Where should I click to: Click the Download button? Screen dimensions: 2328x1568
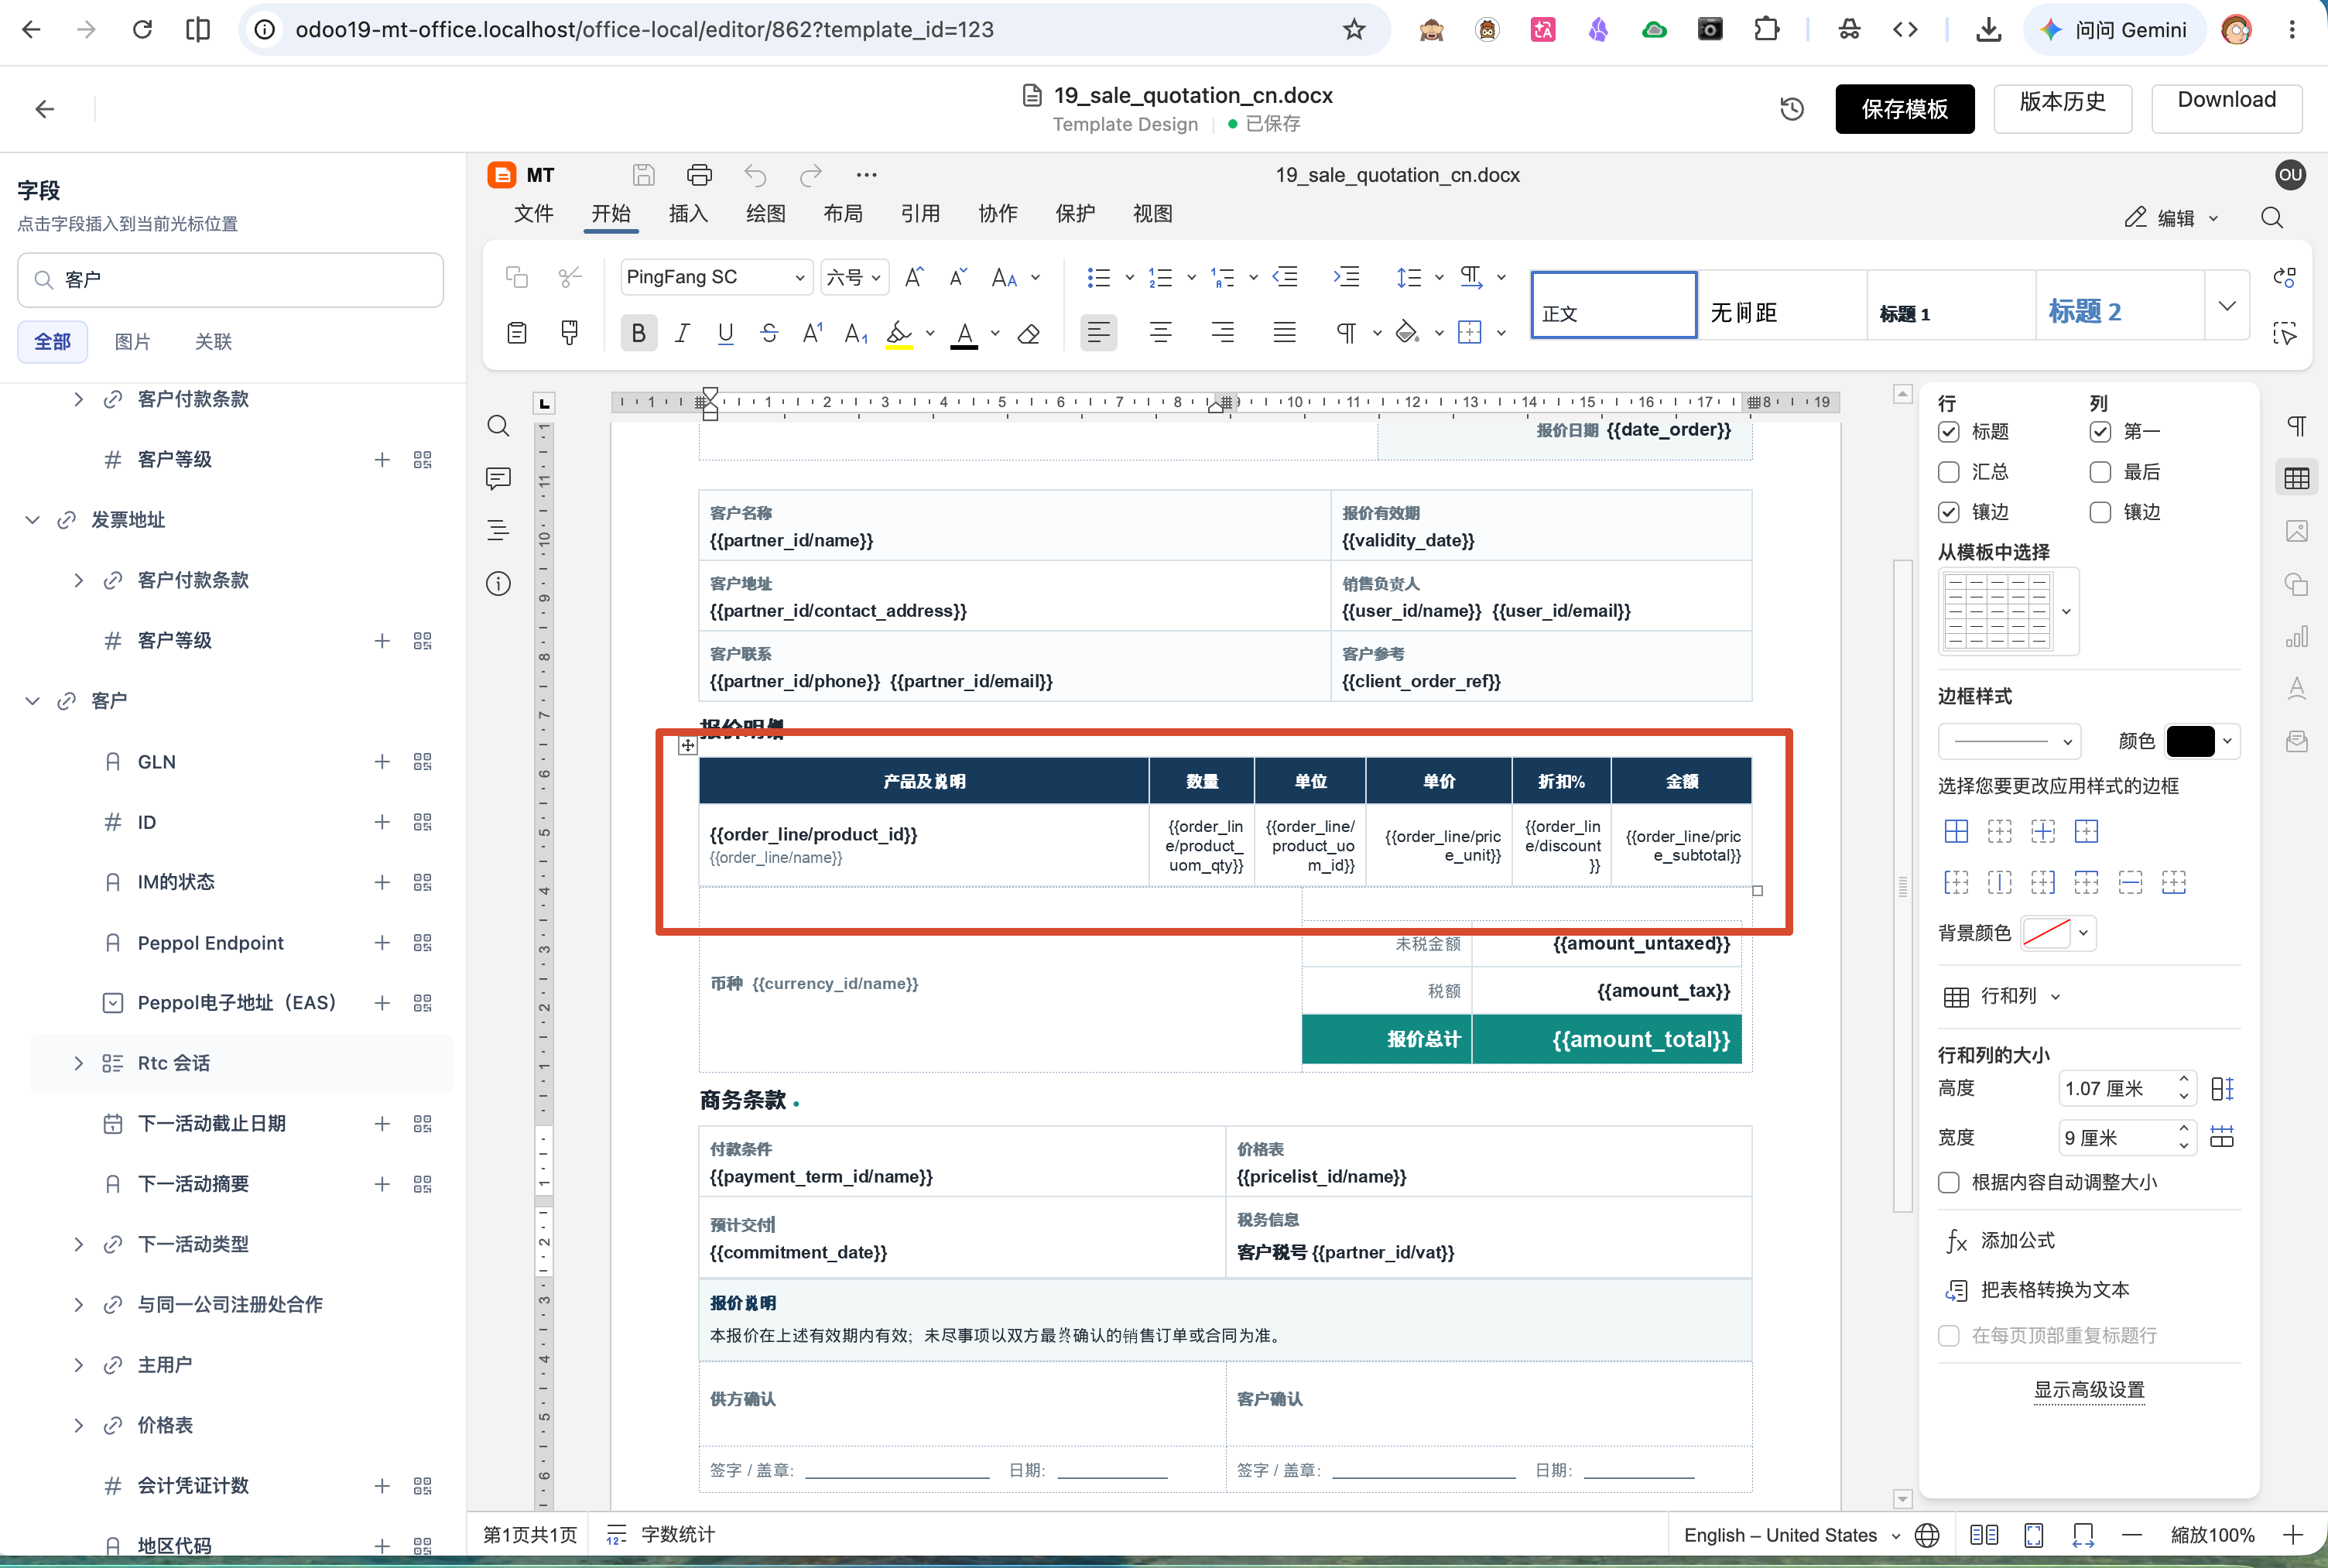pyautogui.click(x=2226, y=109)
